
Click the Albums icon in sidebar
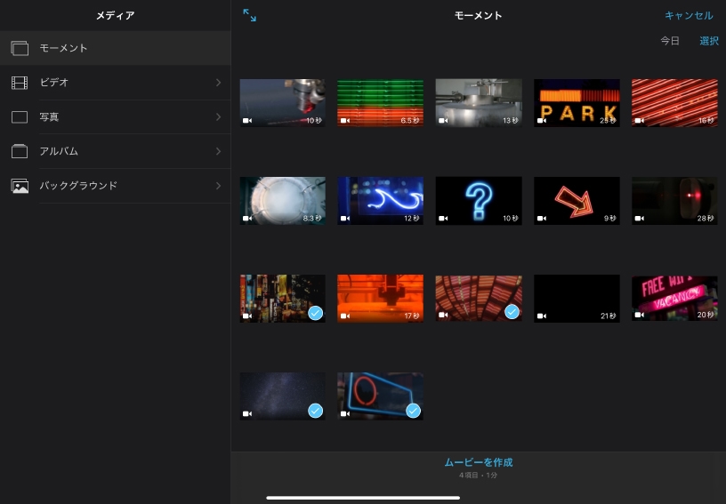click(x=20, y=151)
